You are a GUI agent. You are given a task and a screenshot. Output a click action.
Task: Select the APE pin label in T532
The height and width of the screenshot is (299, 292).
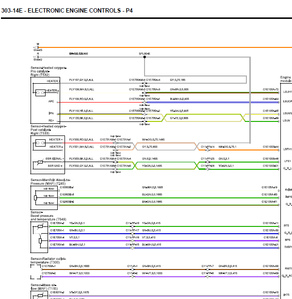(51, 101)
